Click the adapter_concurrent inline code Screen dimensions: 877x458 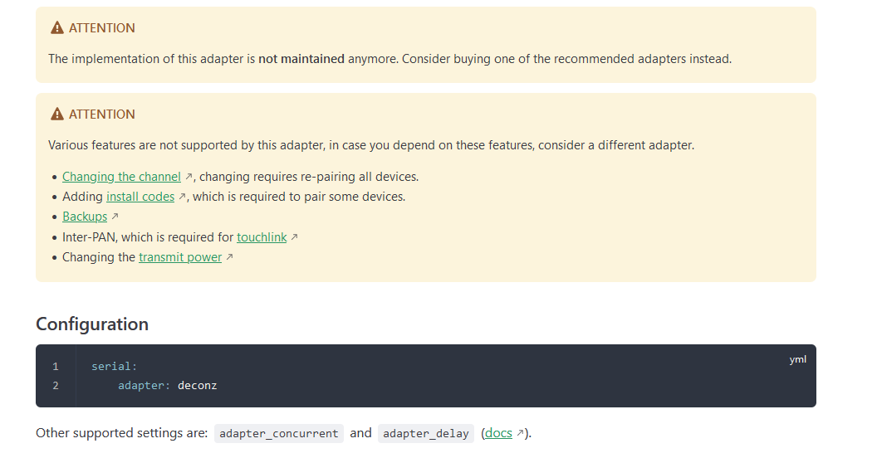pyautogui.click(x=279, y=433)
